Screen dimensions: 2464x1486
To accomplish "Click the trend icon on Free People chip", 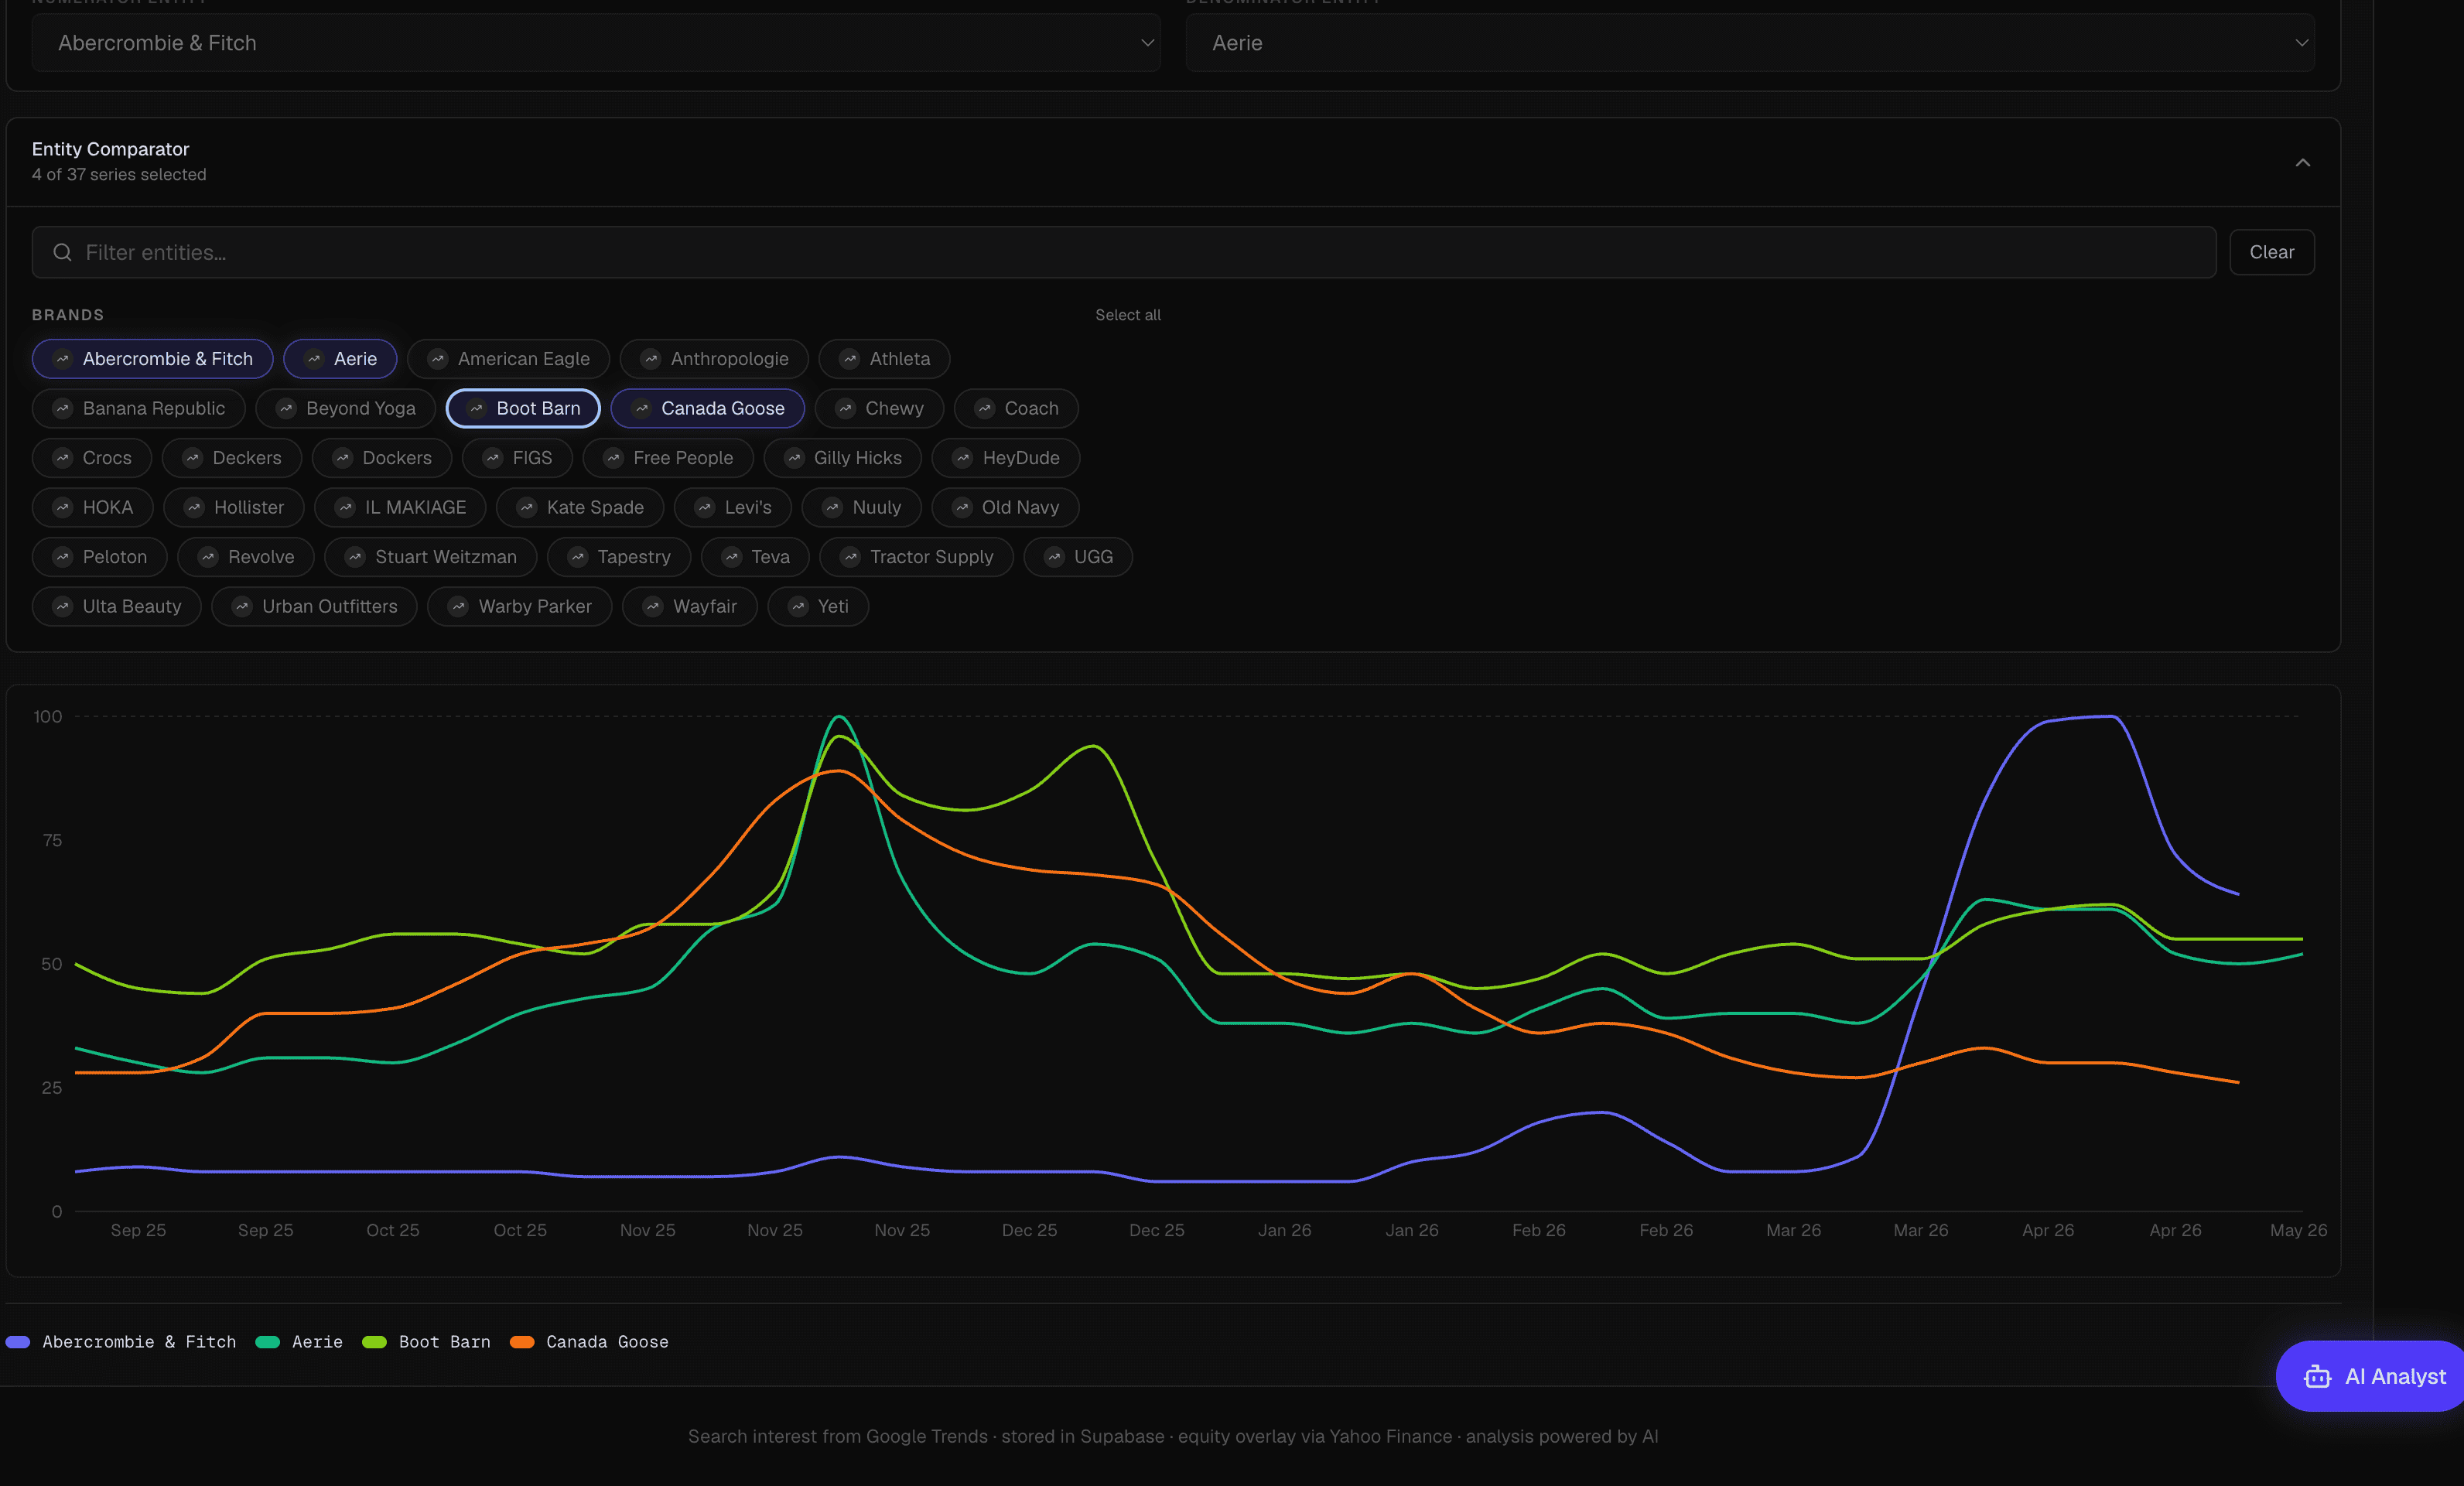I will (x=613, y=458).
